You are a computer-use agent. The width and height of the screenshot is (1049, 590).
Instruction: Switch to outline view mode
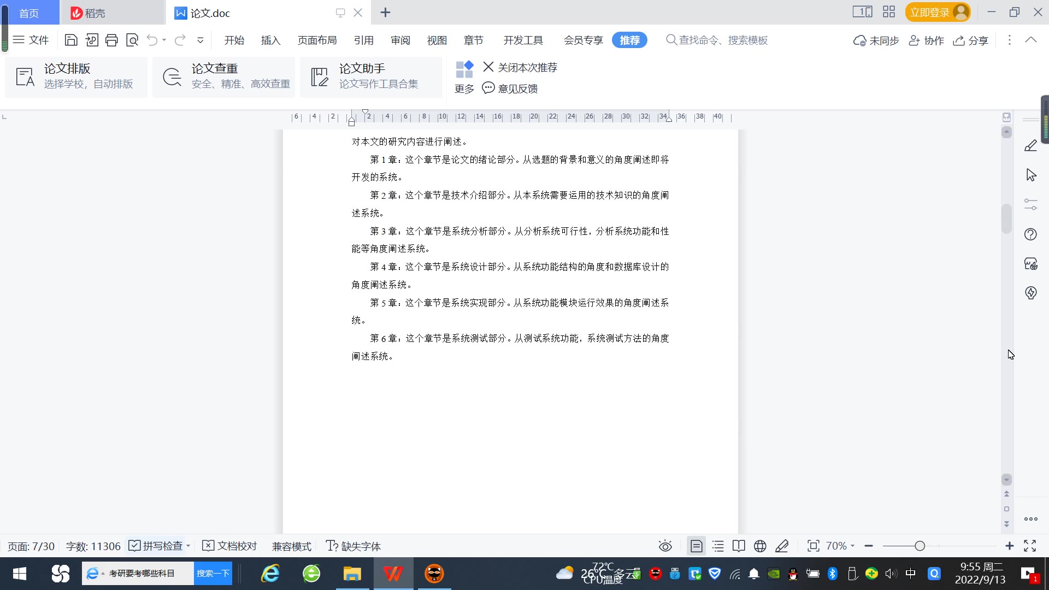coord(718,546)
